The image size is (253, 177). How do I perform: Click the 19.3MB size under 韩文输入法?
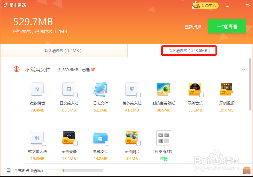coord(37,159)
